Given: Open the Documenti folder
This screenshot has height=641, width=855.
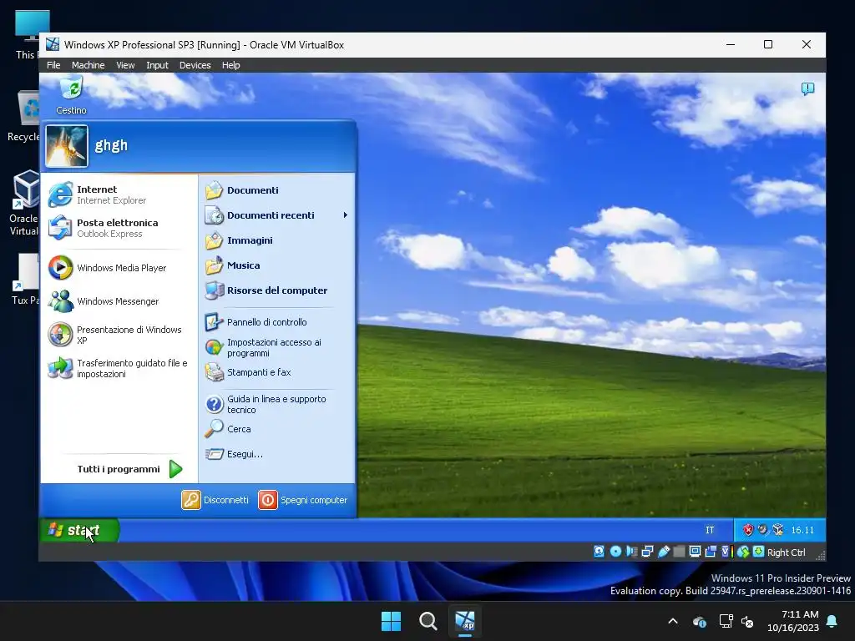Looking at the screenshot, I should 276,190.
